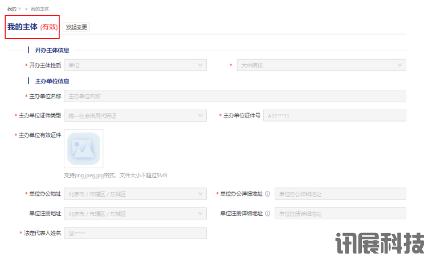Click the 主办单位有效证件 image placeholder
This screenshot has height=254, width=424.
84,149
